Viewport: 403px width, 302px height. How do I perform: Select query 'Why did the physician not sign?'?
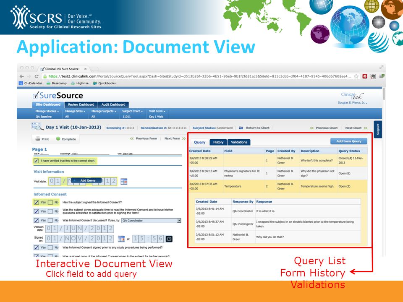[278, 173]
